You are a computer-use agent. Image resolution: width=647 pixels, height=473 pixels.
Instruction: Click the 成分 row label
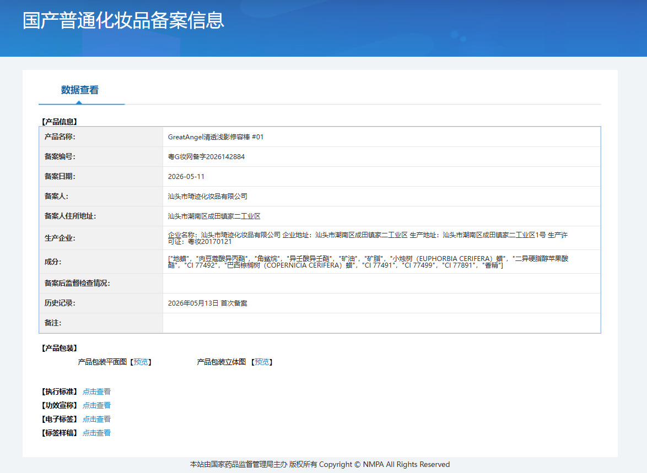coord(53,262)
